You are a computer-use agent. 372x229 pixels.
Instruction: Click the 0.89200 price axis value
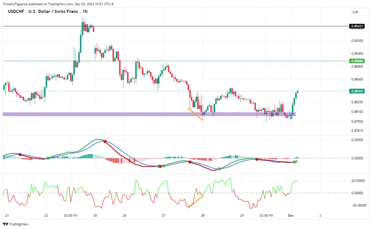pyautogui.click(x=357, y=41)
